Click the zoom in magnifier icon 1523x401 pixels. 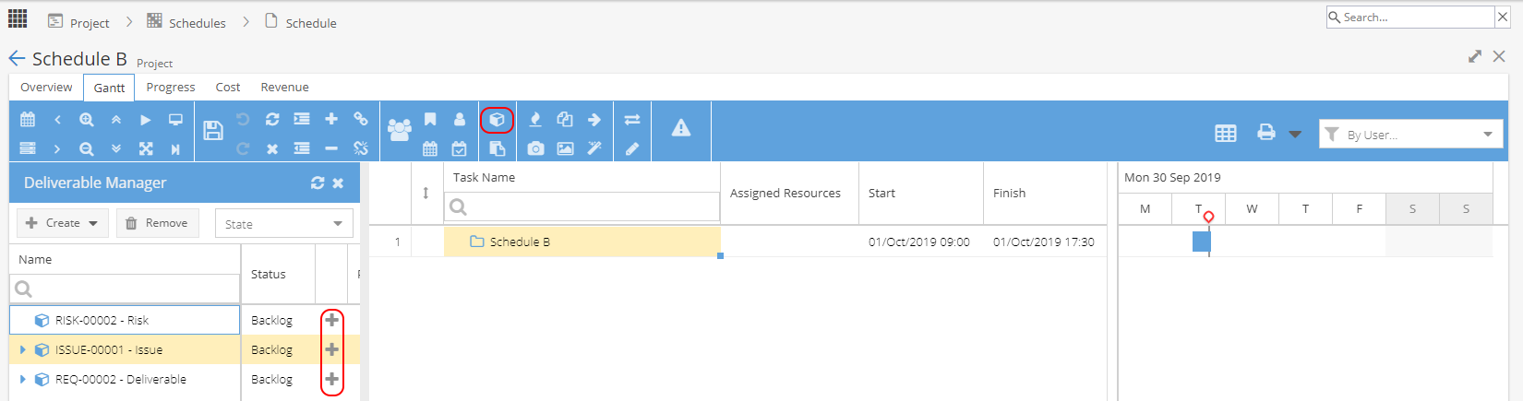tap(87, 120)
